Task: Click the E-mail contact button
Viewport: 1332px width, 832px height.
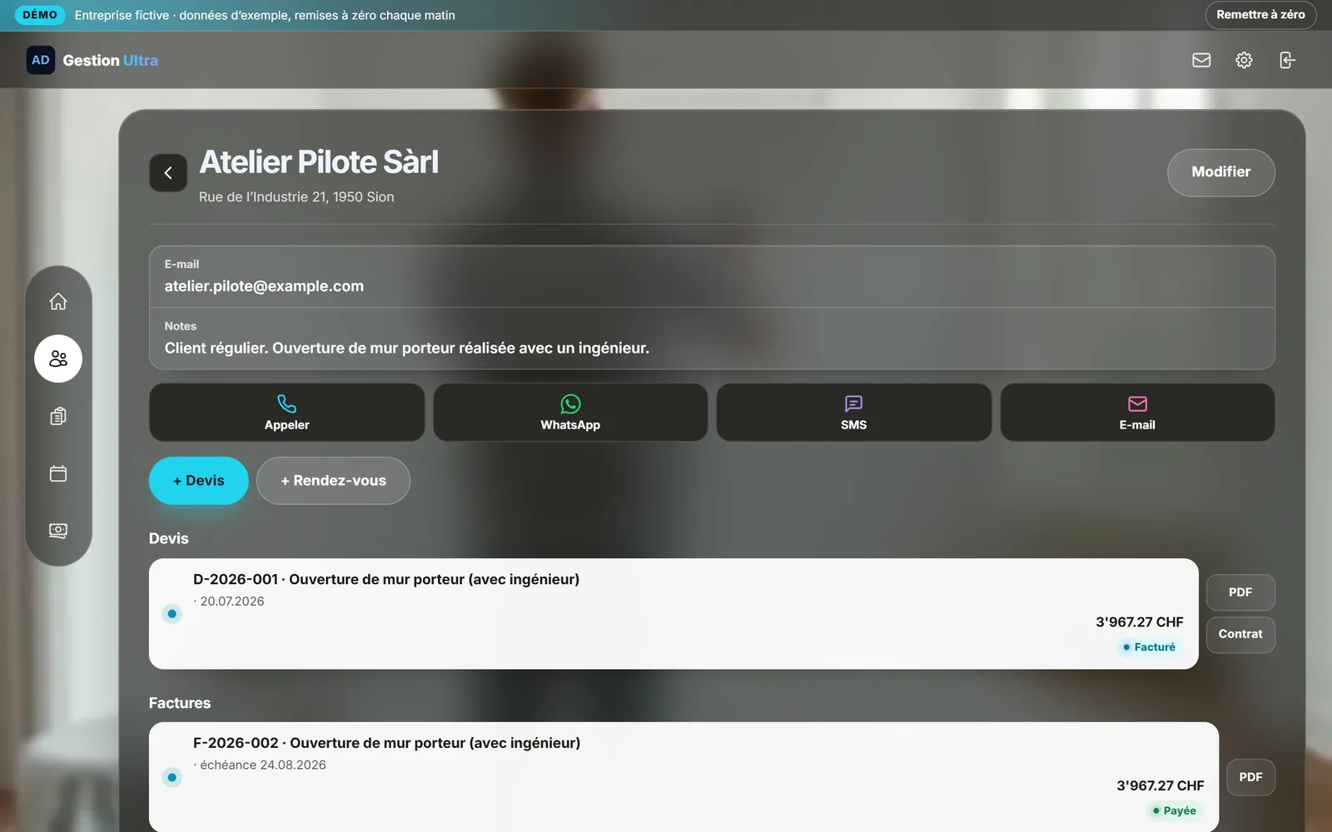Action: pos(1137,413)
